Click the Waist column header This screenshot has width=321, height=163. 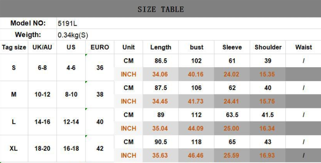[x=303, y=47]
